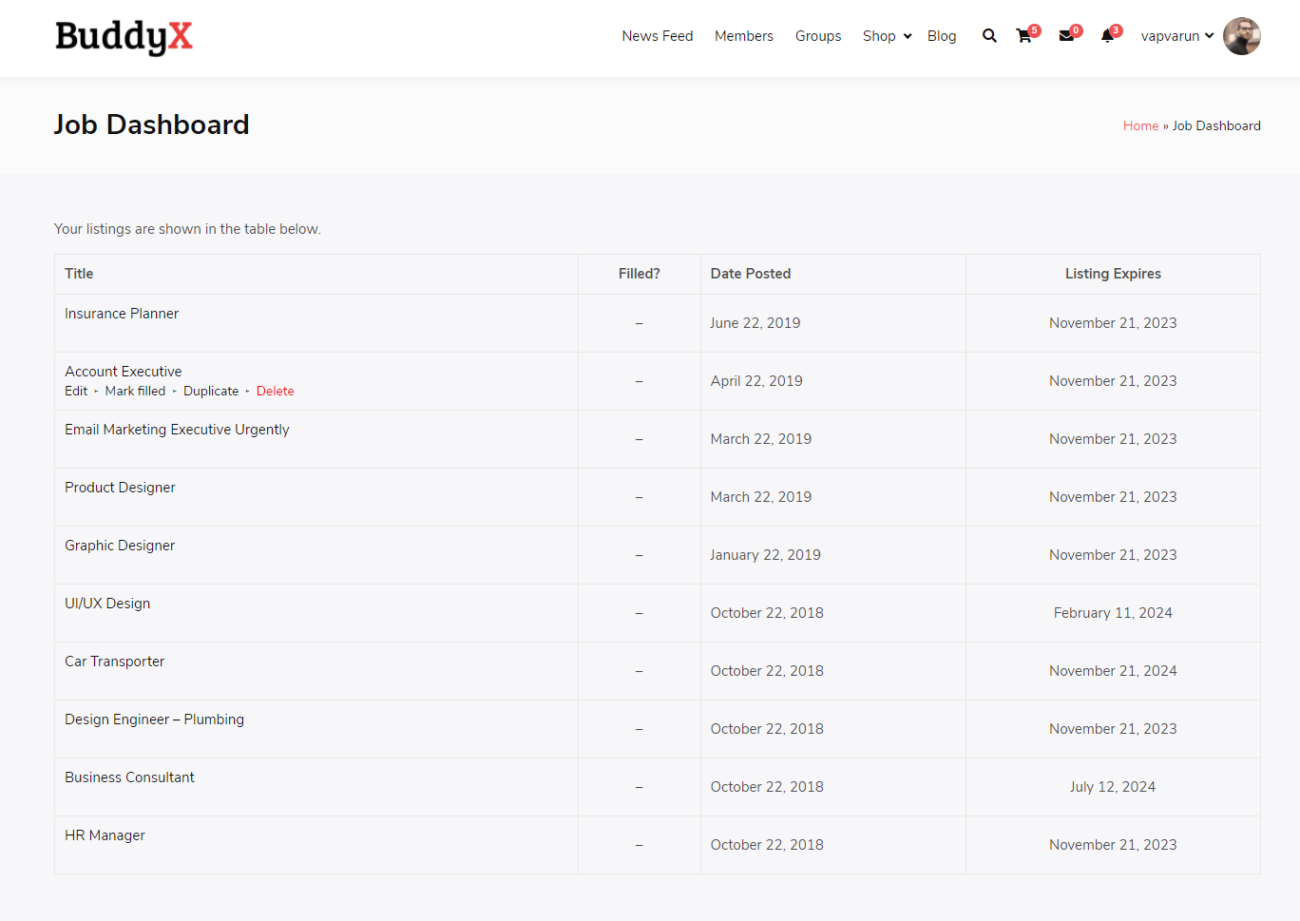
Task: Click Home breadcrumb link
Action: tap(1140, 125)
